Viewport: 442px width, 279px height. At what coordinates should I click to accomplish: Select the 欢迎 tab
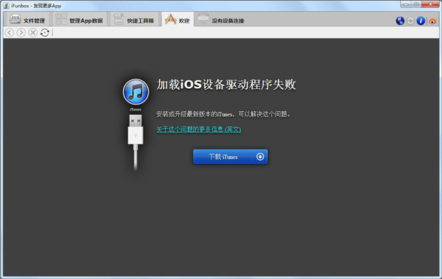coord(178,20)
